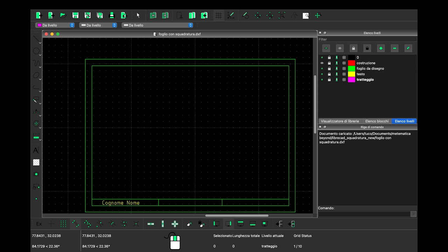This screenshot has height=252, width=448.
Task: Click the yellow color swatch of testo layer
Action: coord(351,74)
